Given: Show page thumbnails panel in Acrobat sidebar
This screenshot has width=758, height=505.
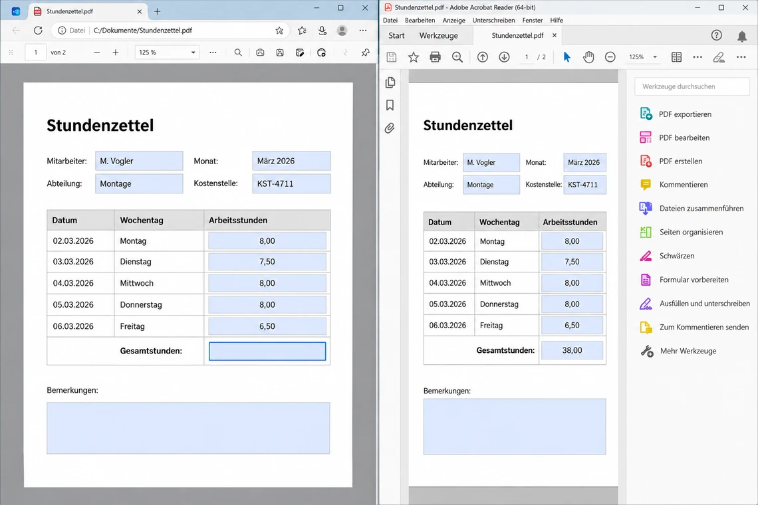Looking at the screenshot, I should (x=390, y=82).
